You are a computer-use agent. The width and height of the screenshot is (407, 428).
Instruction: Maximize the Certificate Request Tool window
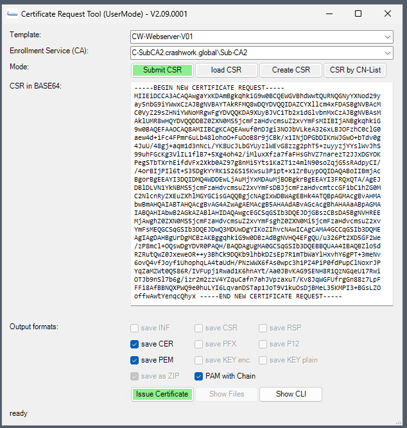pos(358,13)
